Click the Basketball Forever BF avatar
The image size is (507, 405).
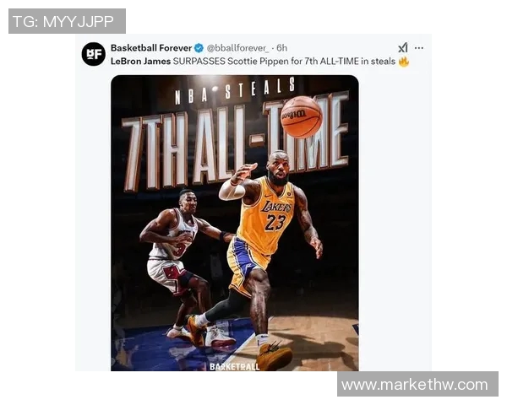click(94, 54)
